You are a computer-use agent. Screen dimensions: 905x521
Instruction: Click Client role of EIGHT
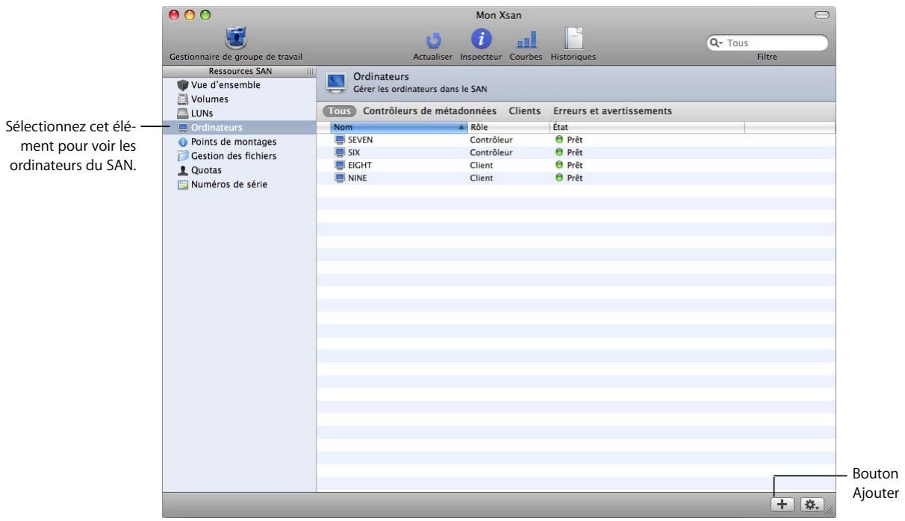(481, 165)
